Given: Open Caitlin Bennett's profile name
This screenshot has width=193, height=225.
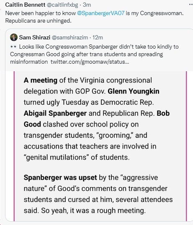Looking at the screenshot, I should click(25, 5).
